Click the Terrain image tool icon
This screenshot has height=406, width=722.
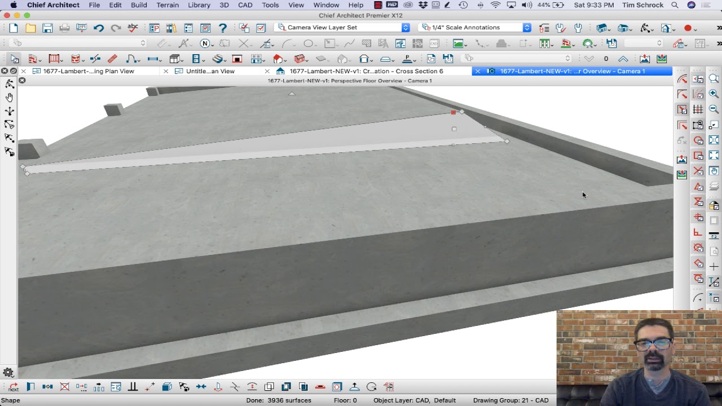(x=459, y=43)
